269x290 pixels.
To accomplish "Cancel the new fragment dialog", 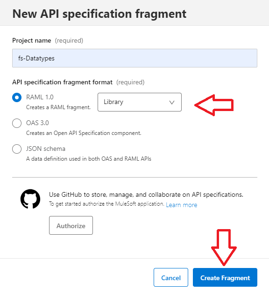I will click(171, 277).
